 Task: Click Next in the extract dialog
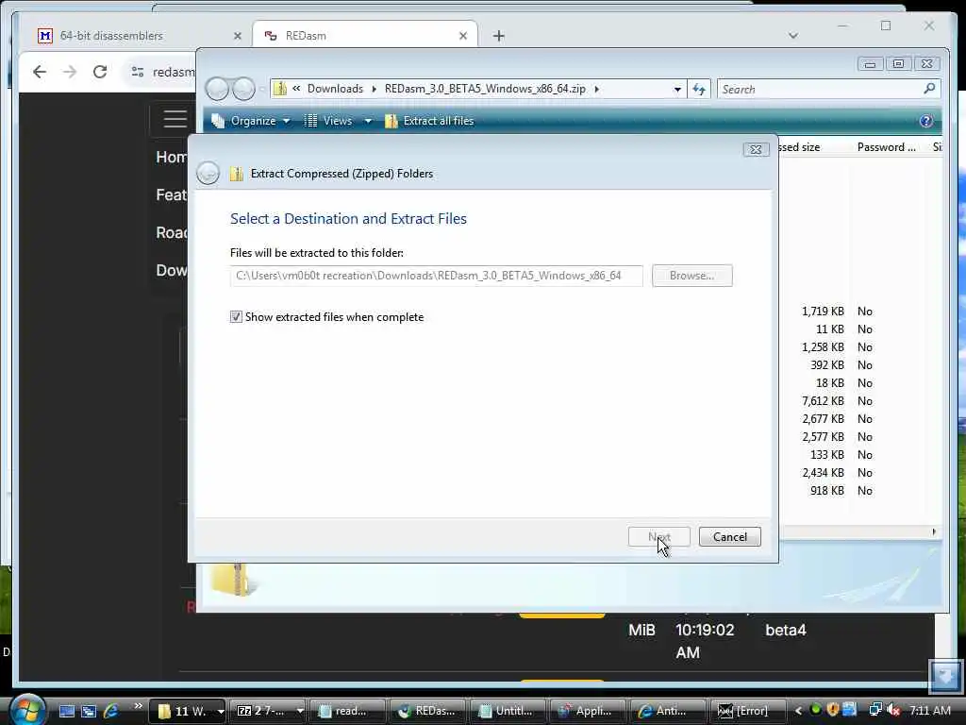coord(658,537)
